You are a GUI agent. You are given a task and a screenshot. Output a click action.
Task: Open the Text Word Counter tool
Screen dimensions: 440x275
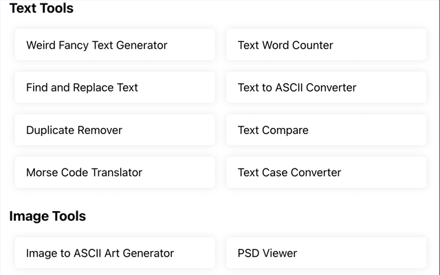[285, 45]
